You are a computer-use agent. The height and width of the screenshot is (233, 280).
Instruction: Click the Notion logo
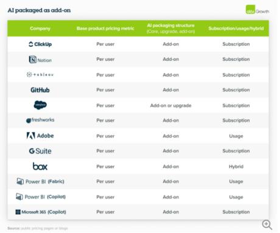click(x=40, y=60)
